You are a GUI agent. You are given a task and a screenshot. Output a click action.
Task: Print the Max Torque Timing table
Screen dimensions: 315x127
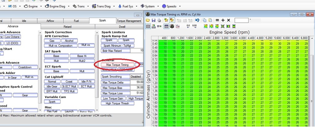click(x=159, y=20)
